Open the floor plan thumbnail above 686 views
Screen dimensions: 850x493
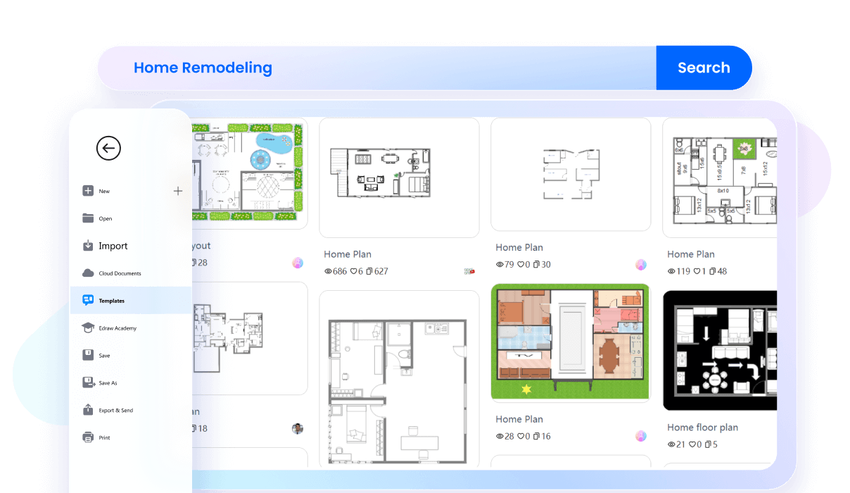pos(399,177)
